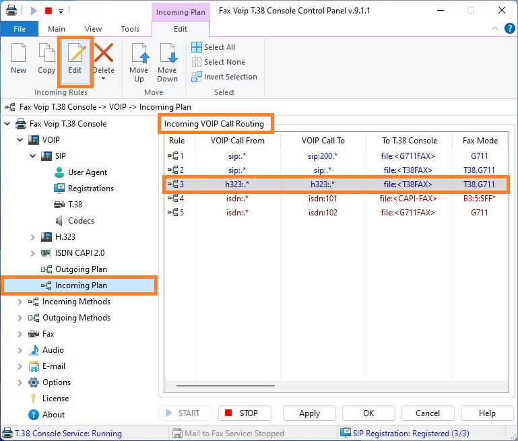Click Select All in the ribbon

point(214,47)
